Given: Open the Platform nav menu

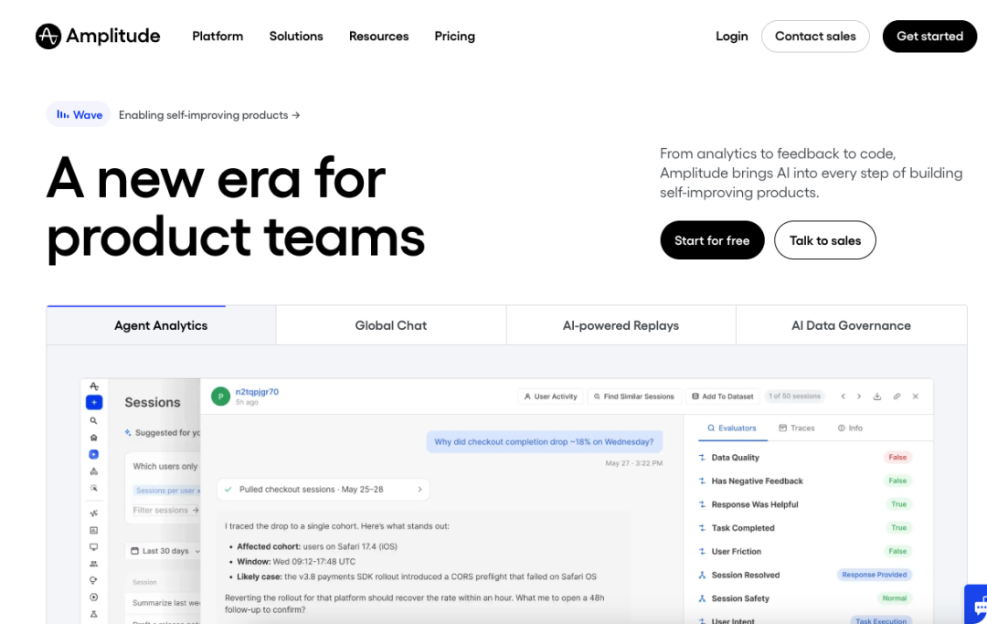Looking at the screenshot, I should 218,37.
